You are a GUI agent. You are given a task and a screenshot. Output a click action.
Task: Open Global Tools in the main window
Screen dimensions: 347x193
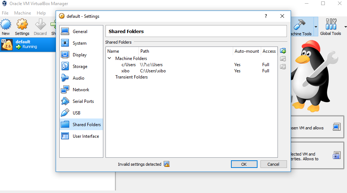pyautogui.click(x=331, y=27)
